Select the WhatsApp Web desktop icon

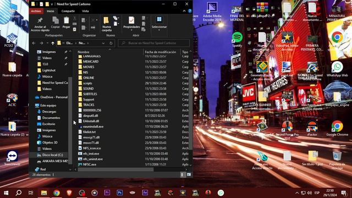pyautogui.click(x=337, y=69)
